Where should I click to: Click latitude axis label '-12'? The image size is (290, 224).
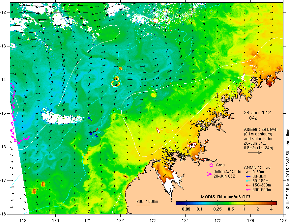coord(4,13)
